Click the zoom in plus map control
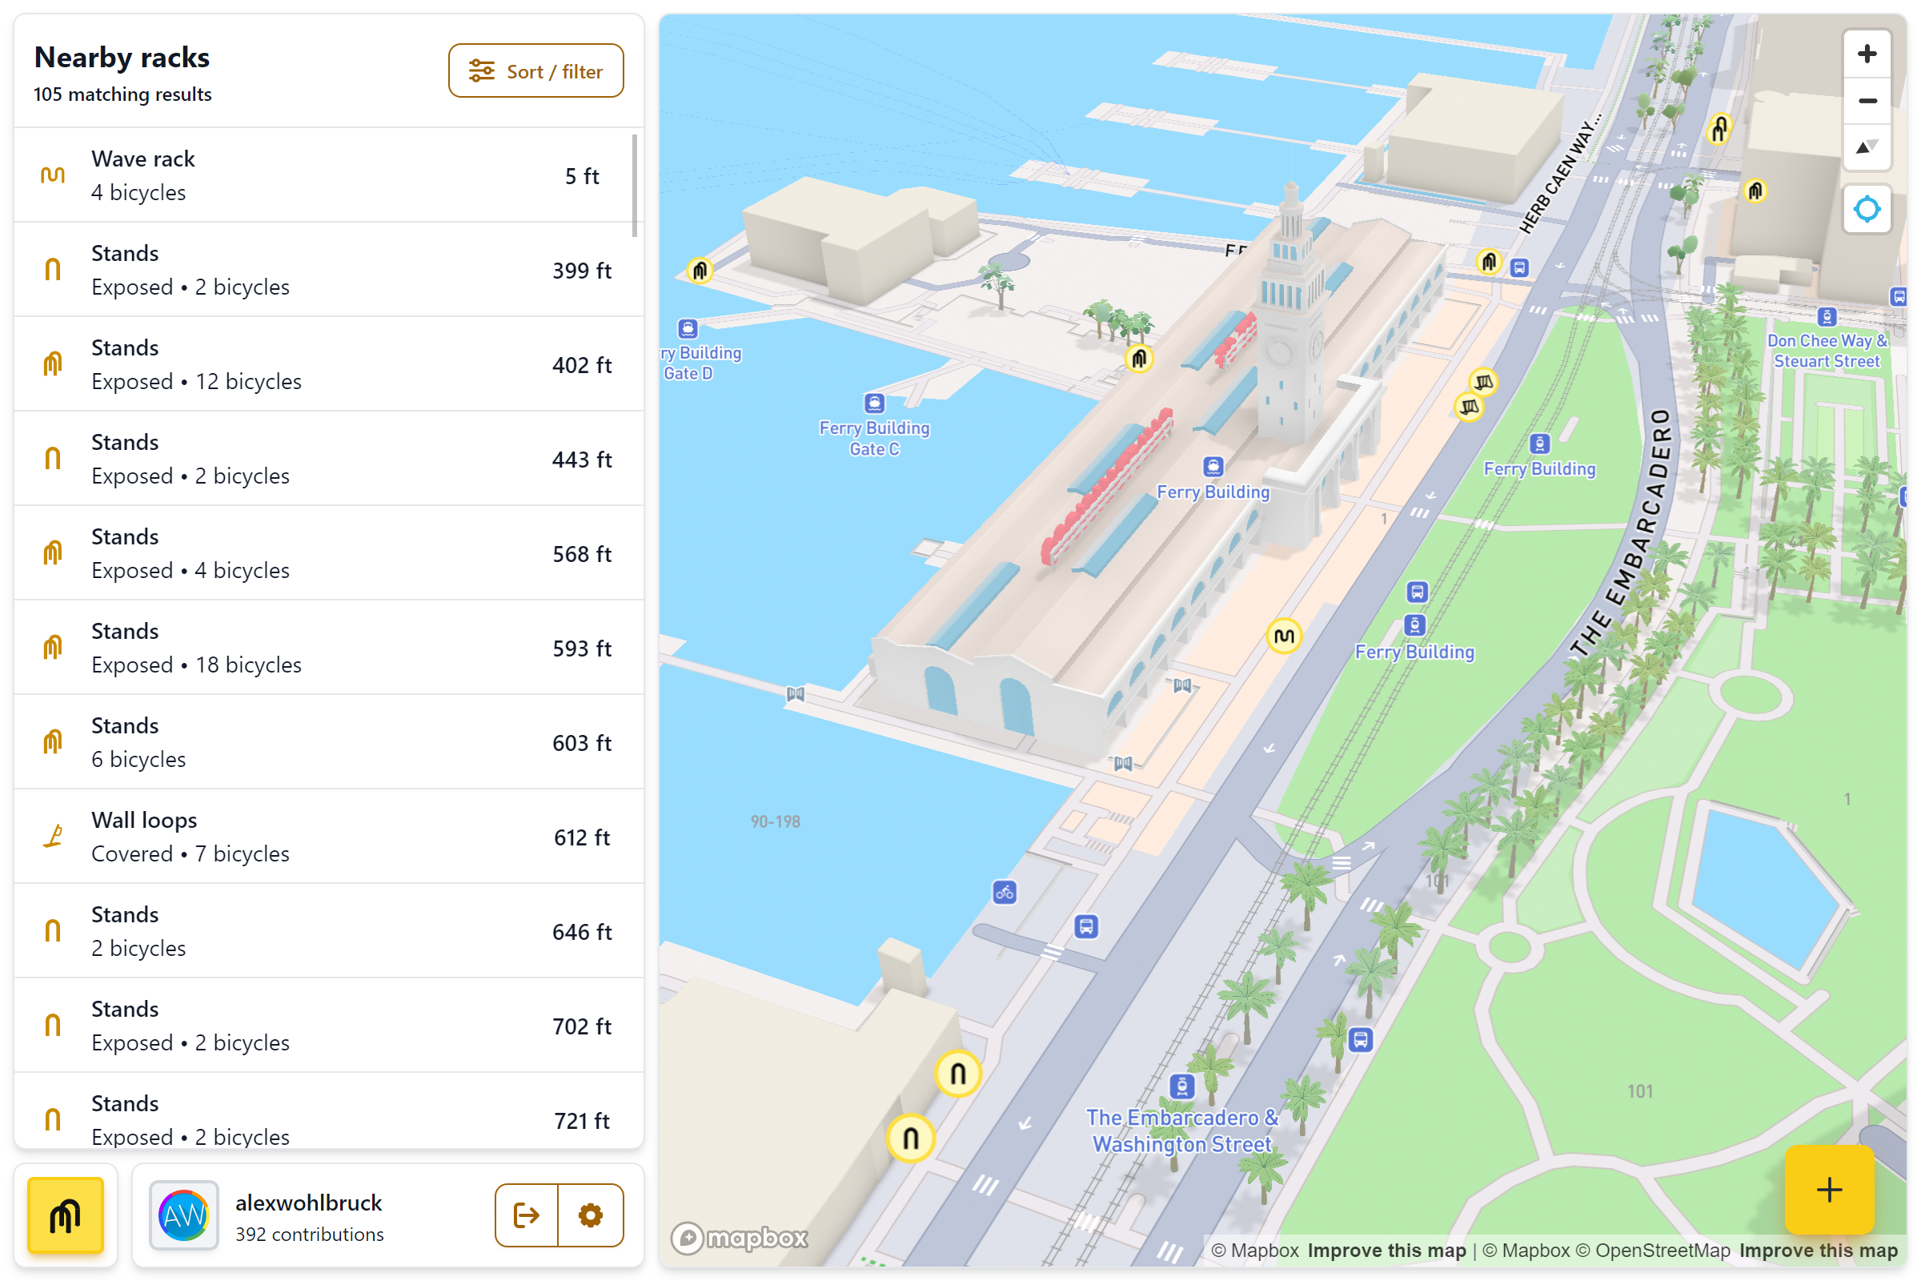1921x1281 pixels. 1867,54
